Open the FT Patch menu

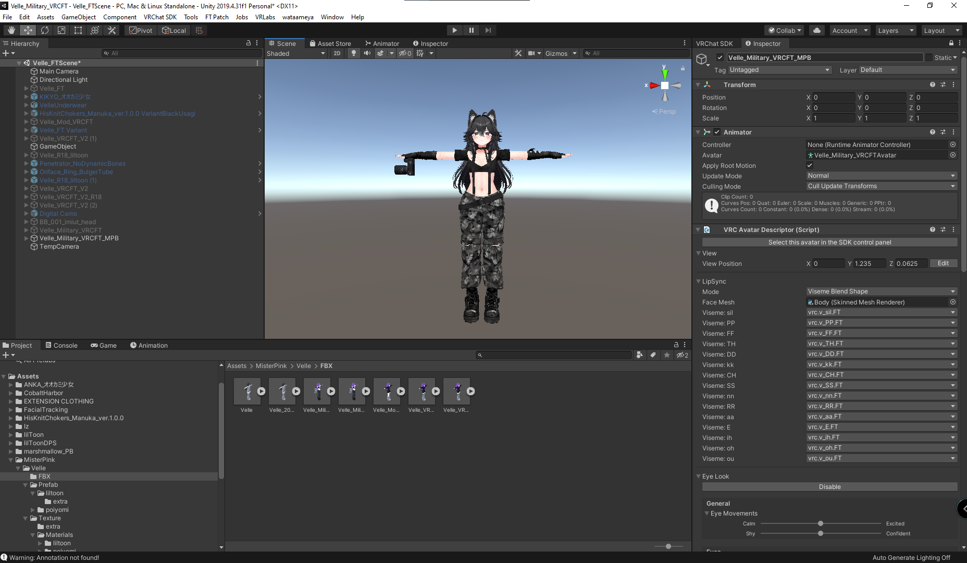(x=217, y=17)
